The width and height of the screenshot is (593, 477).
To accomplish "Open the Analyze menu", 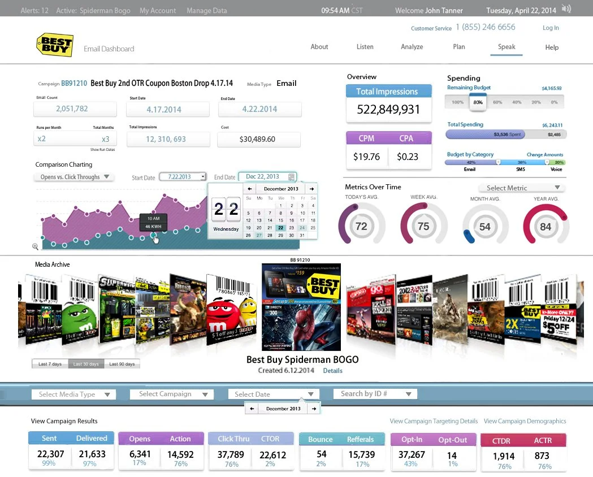I will pyautogui.click(x=412, y=47).
